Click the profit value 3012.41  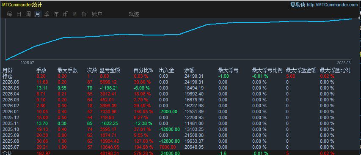coord(108,94)
